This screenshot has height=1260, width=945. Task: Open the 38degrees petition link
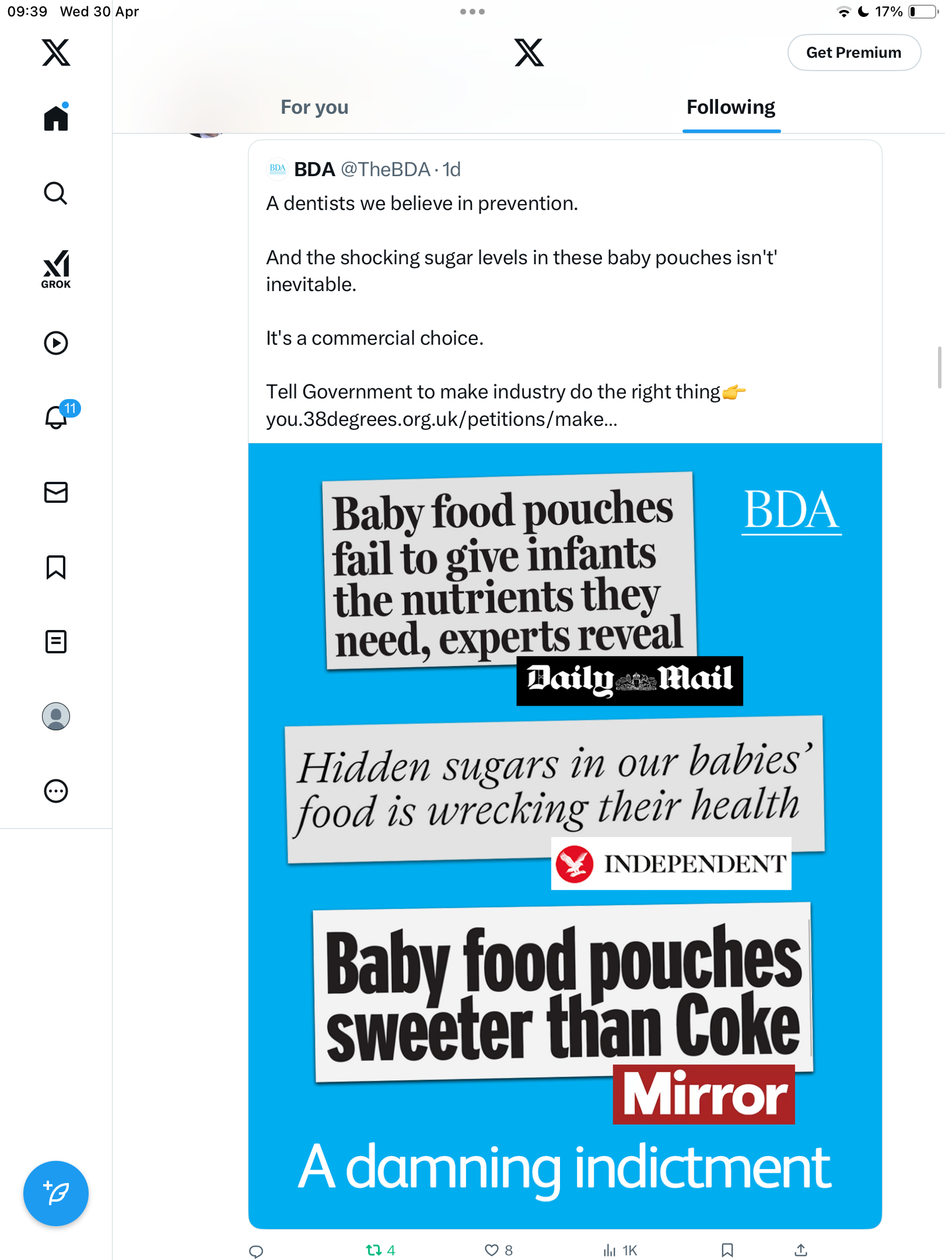pos(442,419)
